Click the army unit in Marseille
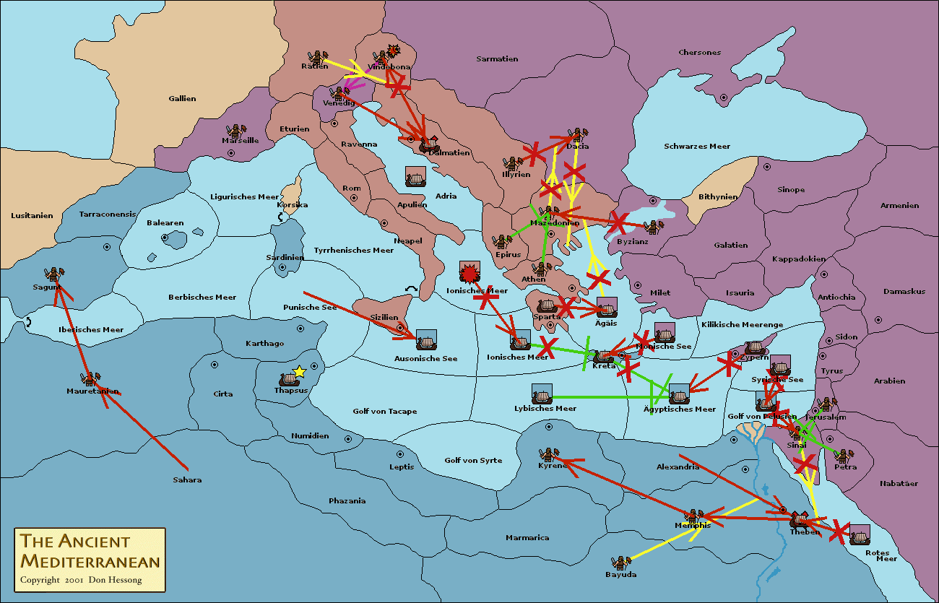The height and width of the screenshot is (603, 939). click(235, 131)
